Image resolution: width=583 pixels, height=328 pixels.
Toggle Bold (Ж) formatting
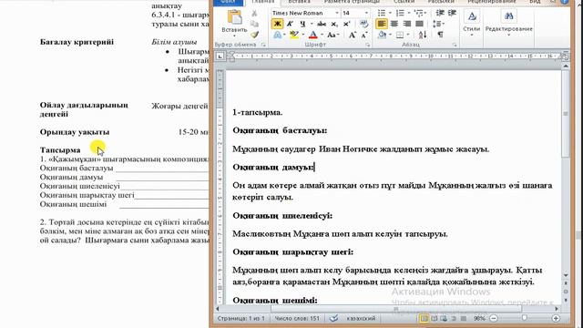(277, 24)
